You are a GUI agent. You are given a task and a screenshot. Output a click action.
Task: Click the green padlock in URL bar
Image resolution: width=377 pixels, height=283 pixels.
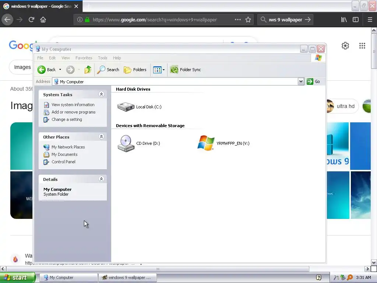[x=87, y=20]
